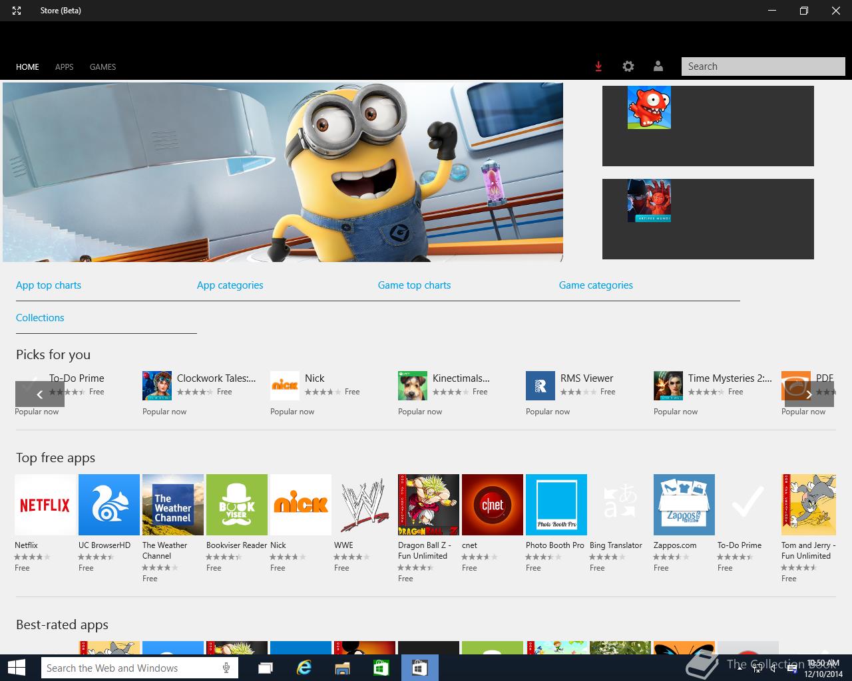The height and width of the screenshot is (681, 852).
Task: Open App categories link
Action: pyautogui.click(x=230, y=285)
